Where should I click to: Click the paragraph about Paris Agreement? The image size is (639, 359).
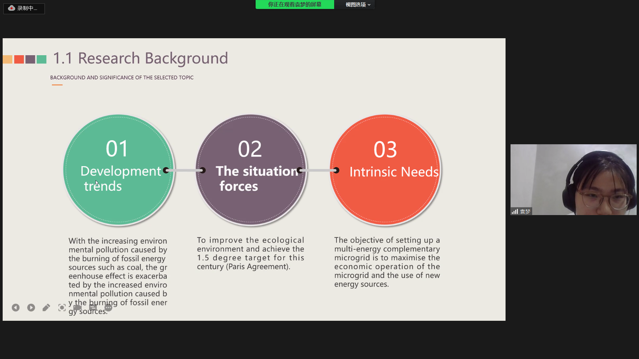coord(251,253)
